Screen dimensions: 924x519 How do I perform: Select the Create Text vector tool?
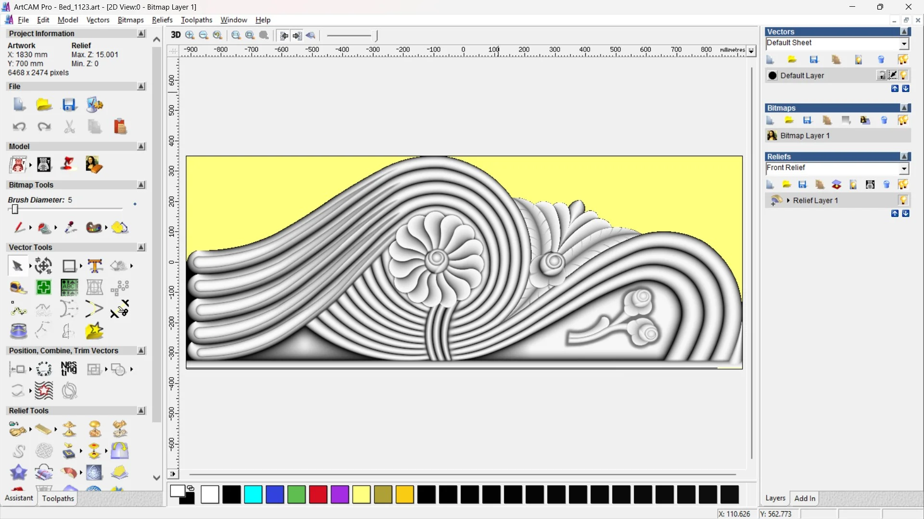click(95, 266)
